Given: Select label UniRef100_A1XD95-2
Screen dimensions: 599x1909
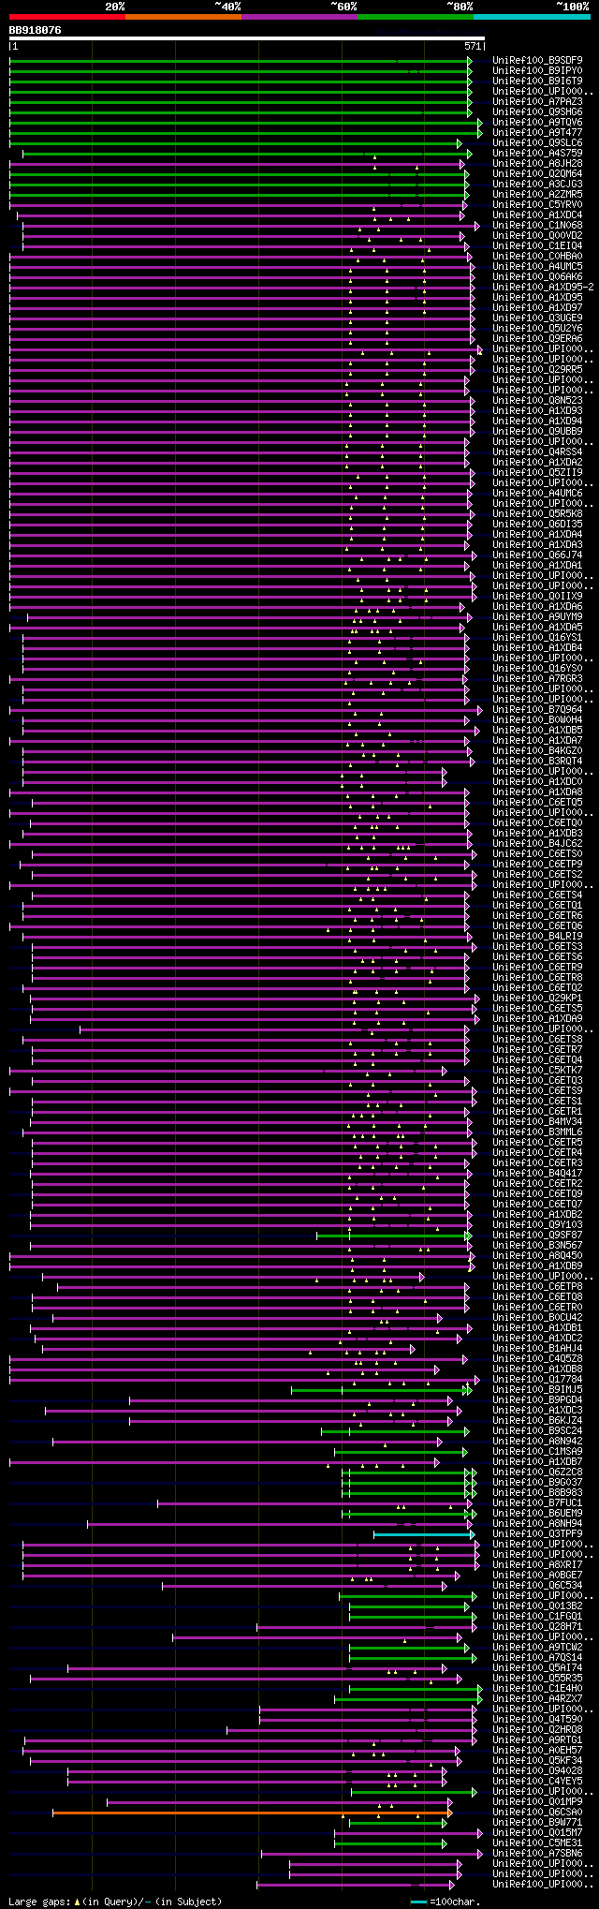Looking at the screenshot, I should [543, 287].
